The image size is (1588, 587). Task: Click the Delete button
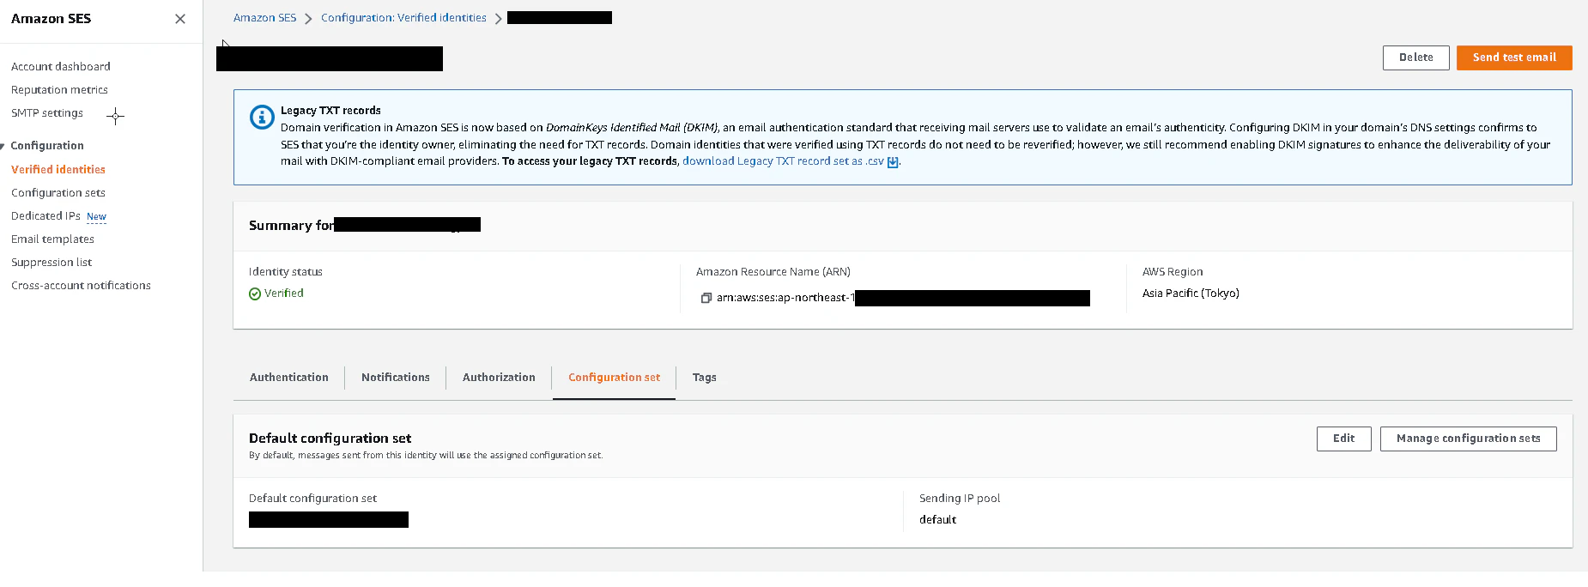click(1416, 57)
